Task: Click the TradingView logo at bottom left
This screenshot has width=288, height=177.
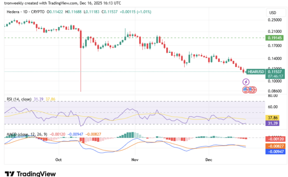Action: click(30, 174)
